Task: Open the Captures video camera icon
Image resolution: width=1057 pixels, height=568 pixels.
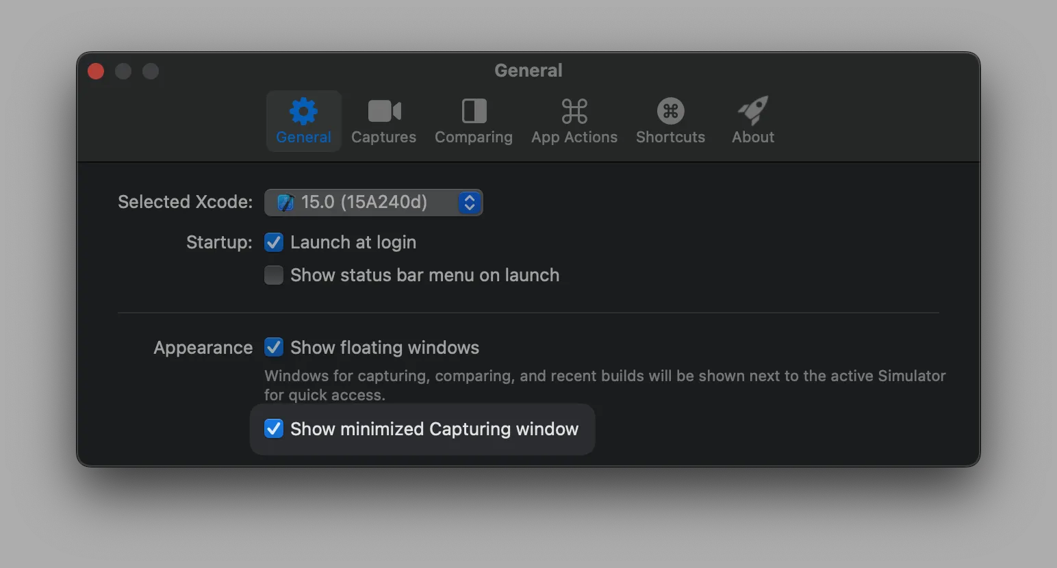Action: (384, 111)
